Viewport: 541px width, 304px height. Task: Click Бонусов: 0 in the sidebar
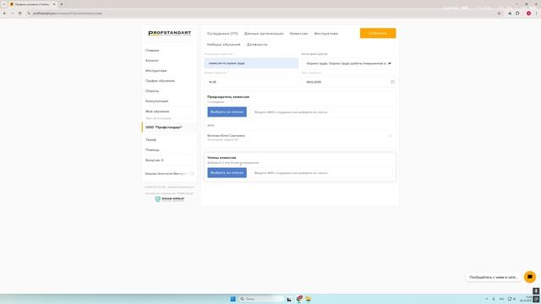coord(154,160)
